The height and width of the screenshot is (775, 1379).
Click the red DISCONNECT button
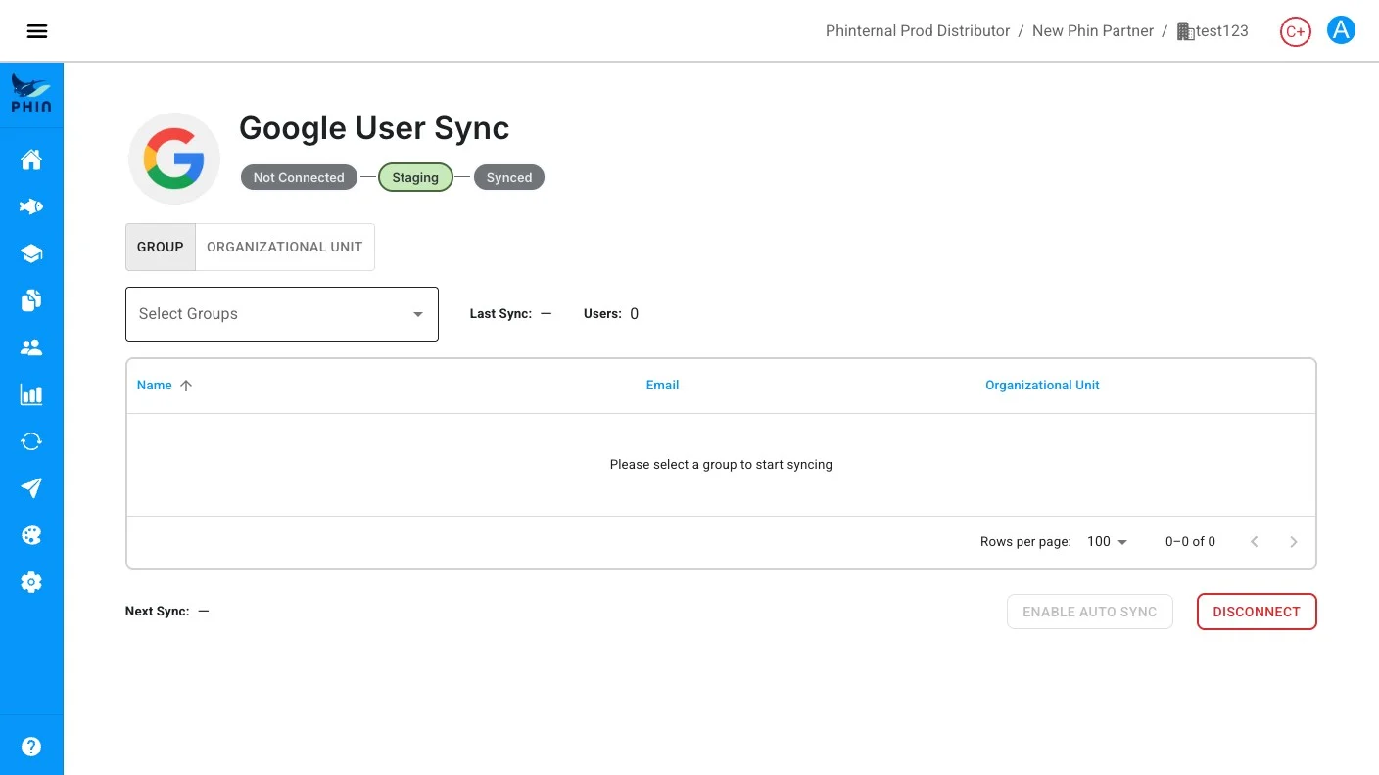(x=1257, y=612)
